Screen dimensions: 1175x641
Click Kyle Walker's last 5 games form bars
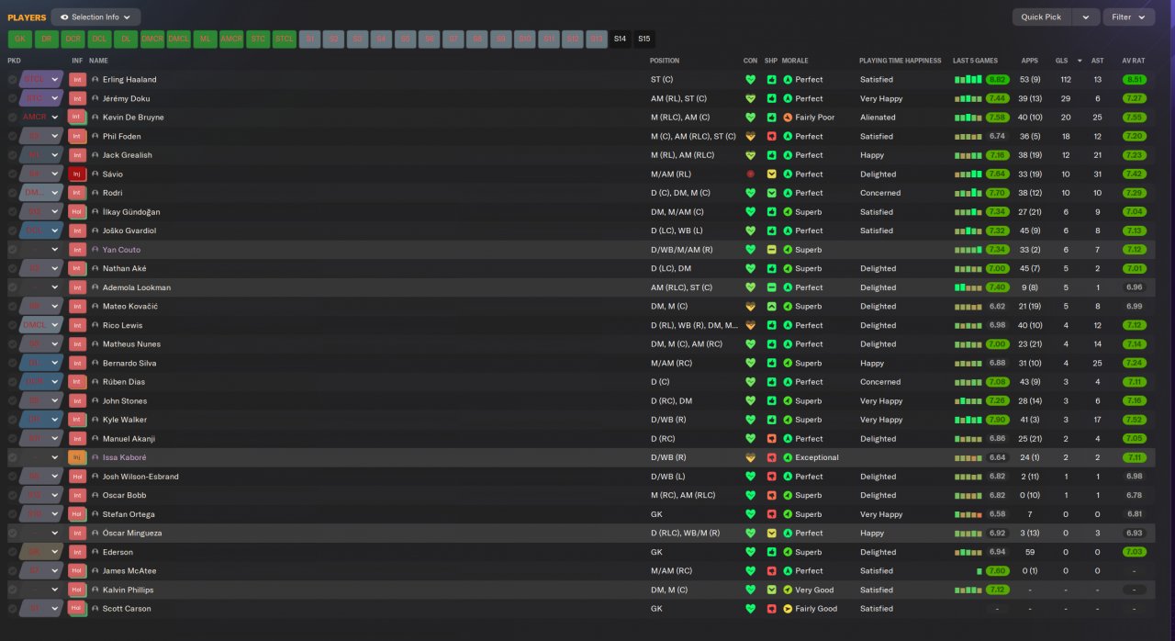(x=968, y=420)
